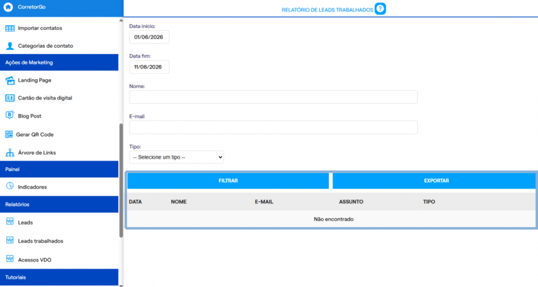This screenshot has height=287, width=538.
Task: Click the Data início date field
Action: 149,37
